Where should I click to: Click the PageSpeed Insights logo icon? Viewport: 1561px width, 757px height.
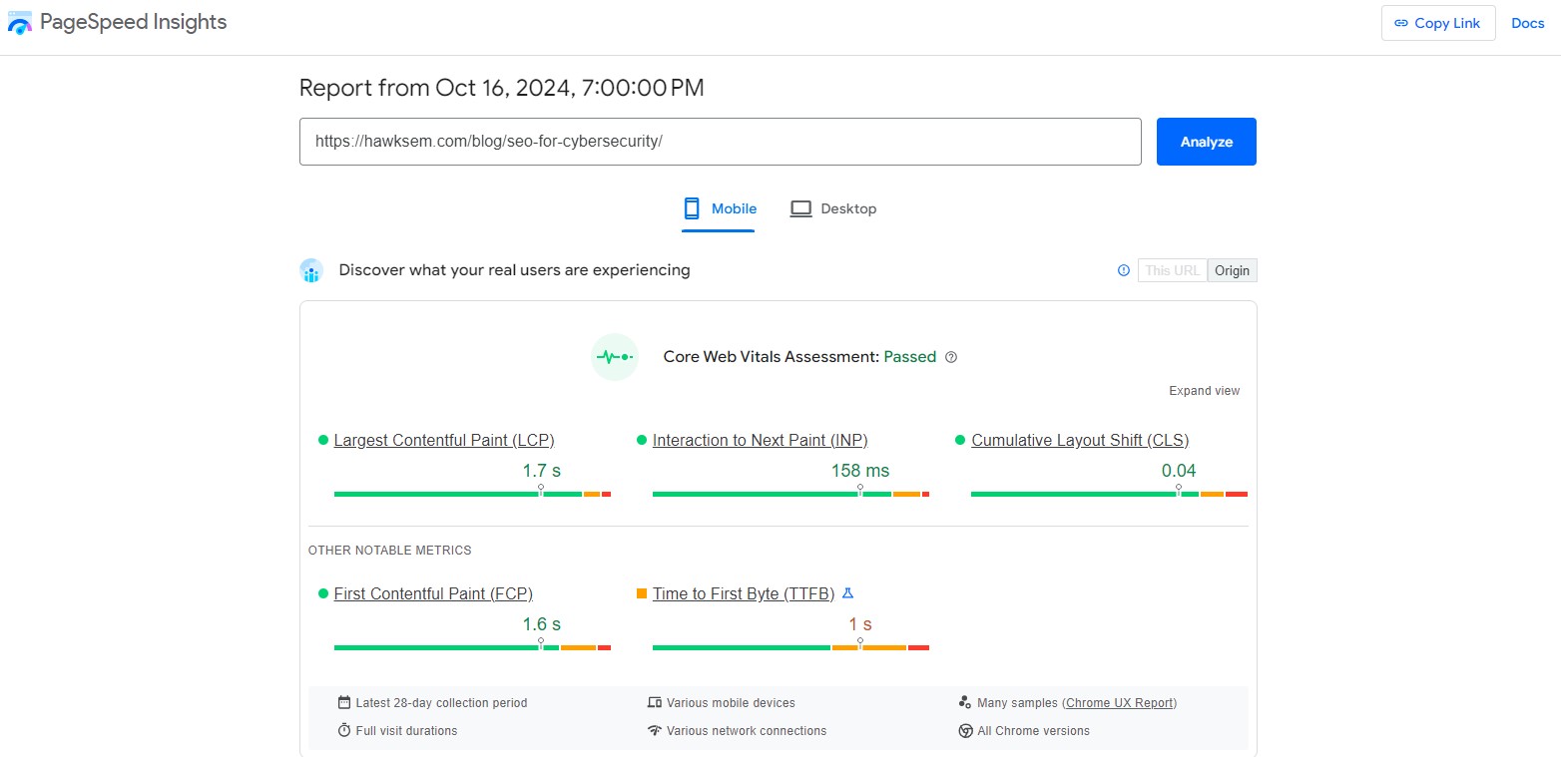(x=20, y=22)
